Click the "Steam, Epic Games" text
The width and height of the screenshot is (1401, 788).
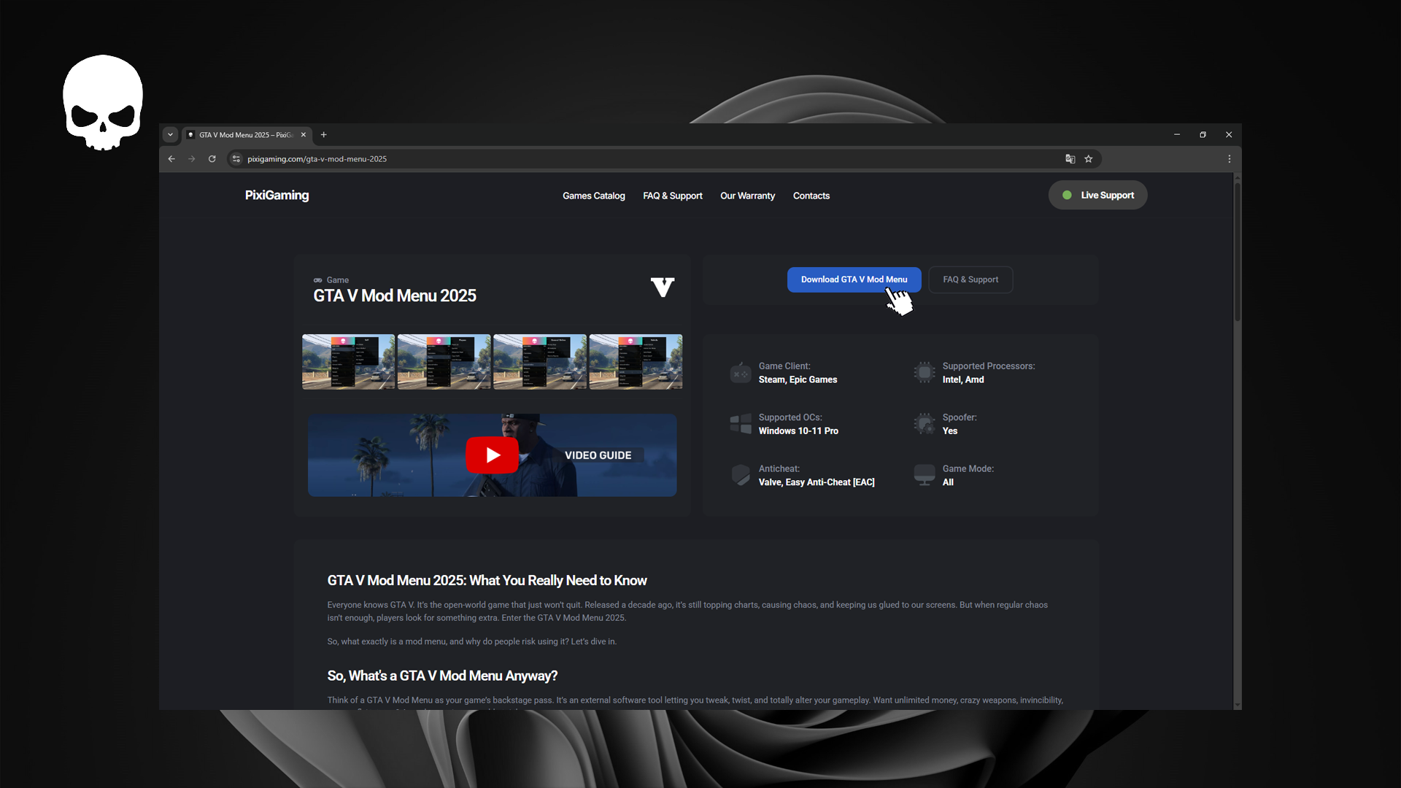coord(798,380)
